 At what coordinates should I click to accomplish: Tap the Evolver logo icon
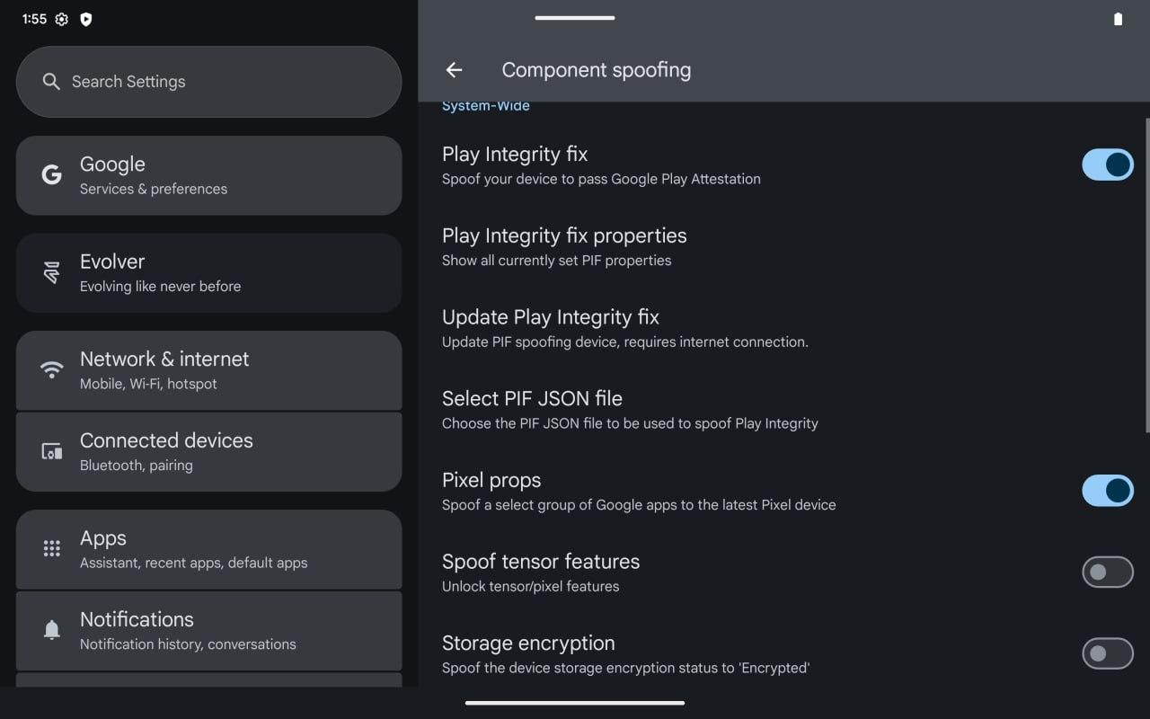52,272
